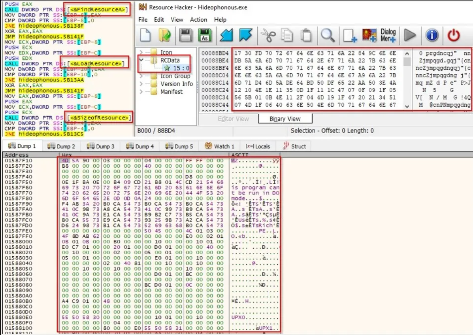Select address 00088BD4 in binary view
This screenshot has width=473, height=335.
coord(215,53)
